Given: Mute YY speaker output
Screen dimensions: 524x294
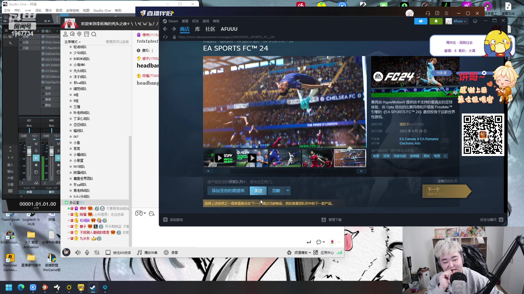Looking at the screenshot, I should 78,253.
